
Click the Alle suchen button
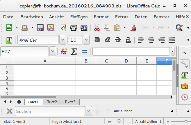click(x=123, y=111)
